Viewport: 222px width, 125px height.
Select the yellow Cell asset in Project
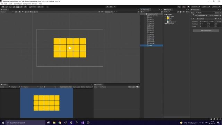point(169,18)
